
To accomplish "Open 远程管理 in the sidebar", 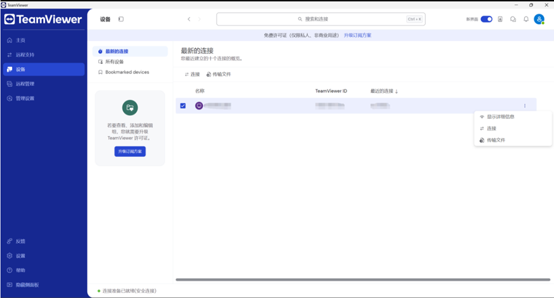I will (x=44, y=84).
